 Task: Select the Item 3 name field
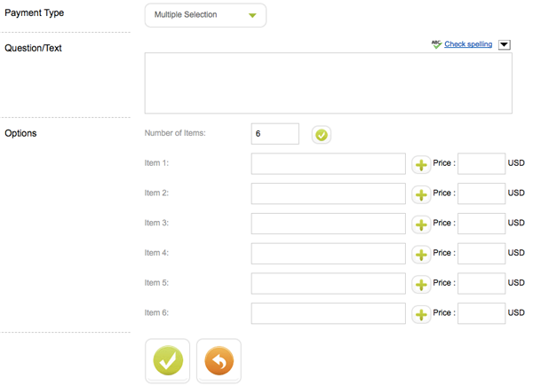328,224
